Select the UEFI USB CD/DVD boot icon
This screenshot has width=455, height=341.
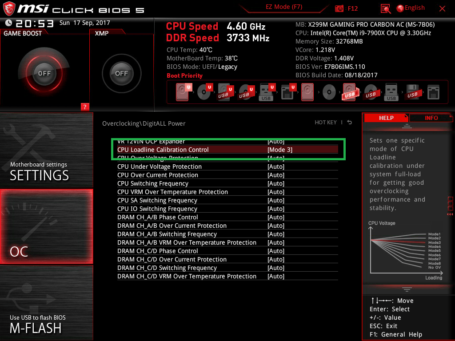point(247,92)
